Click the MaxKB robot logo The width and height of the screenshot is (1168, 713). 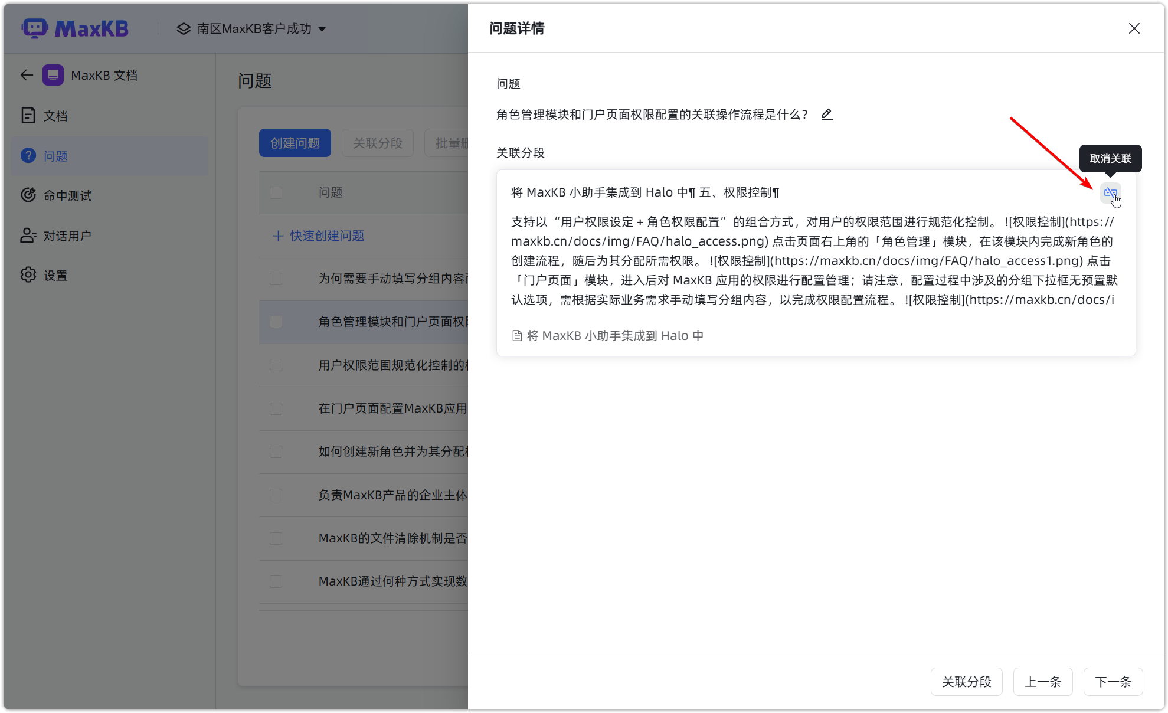(x=75, y=28)
